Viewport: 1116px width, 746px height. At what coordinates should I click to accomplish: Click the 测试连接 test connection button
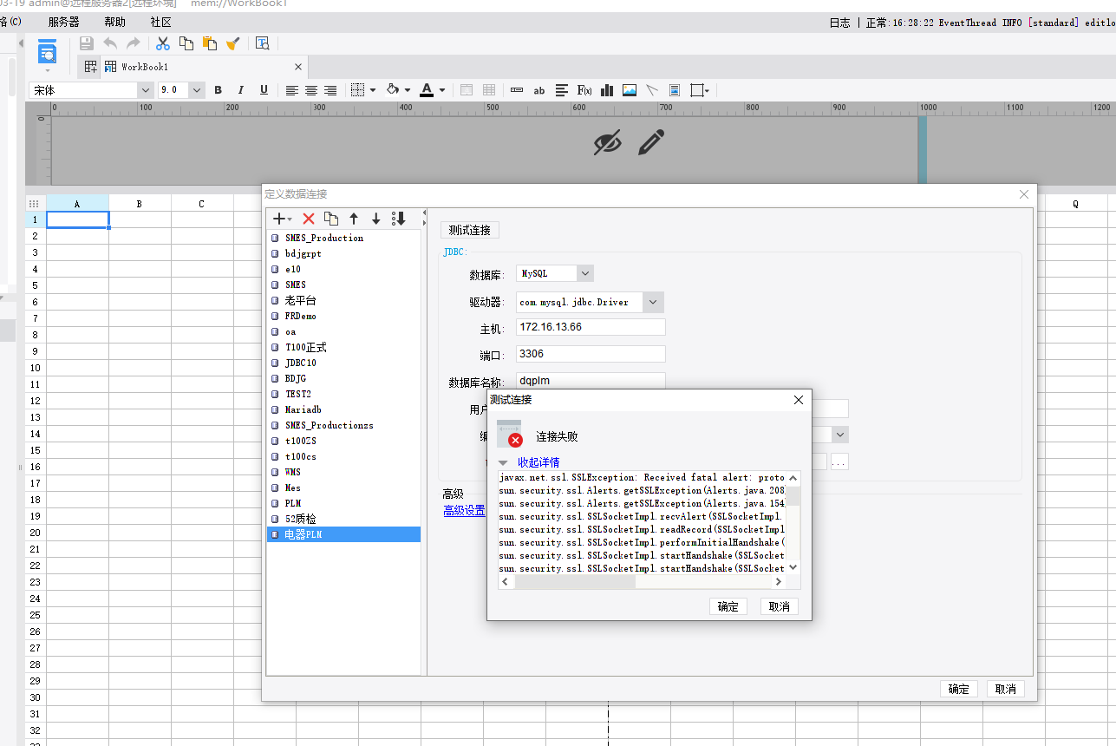tap(470, 230)
